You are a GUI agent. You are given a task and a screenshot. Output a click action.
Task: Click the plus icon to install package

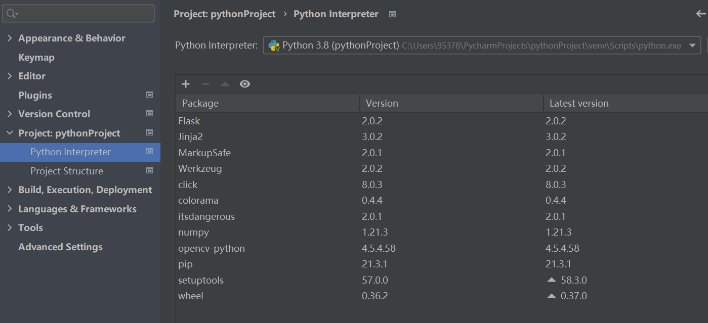186,84
